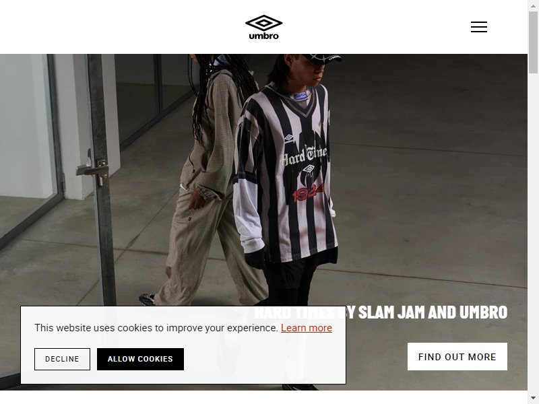Allow cookies on this website
Viewport: 539px width, 404px height.
pos(140,359)
